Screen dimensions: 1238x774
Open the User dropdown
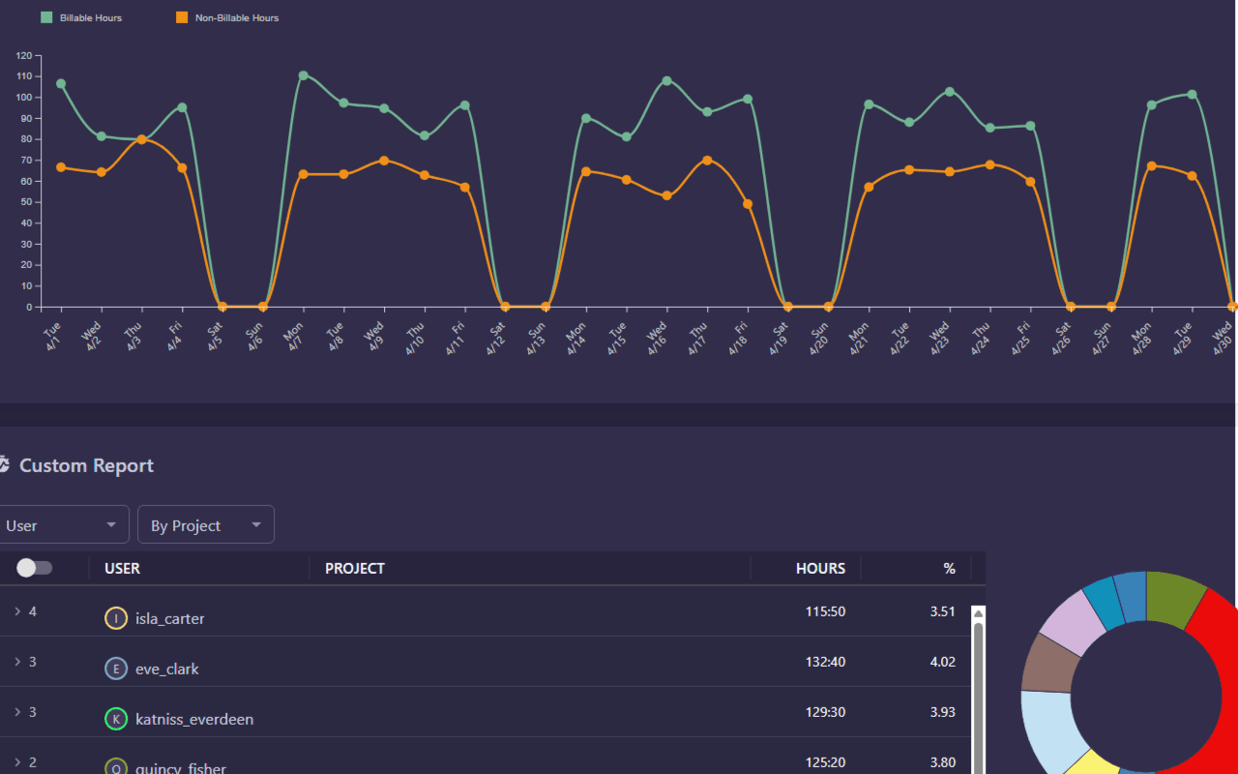point(65,524)
